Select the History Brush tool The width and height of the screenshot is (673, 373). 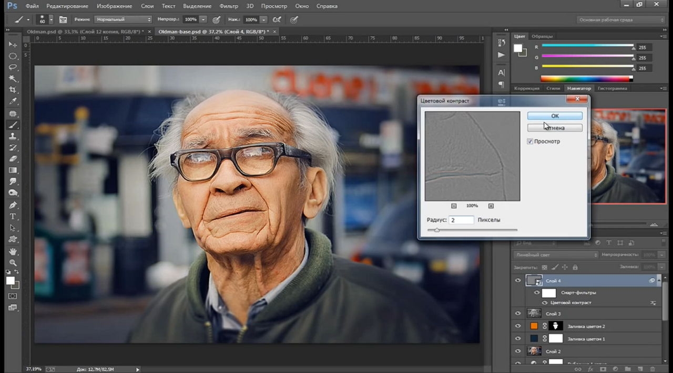point(13,147)
